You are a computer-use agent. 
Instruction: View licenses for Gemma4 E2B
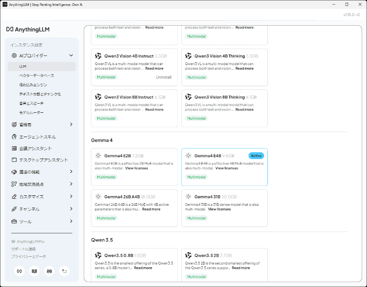click(x=136, y=168)
